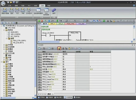Click the Options gears icon
136x100 pixels.
pos(54,11)
